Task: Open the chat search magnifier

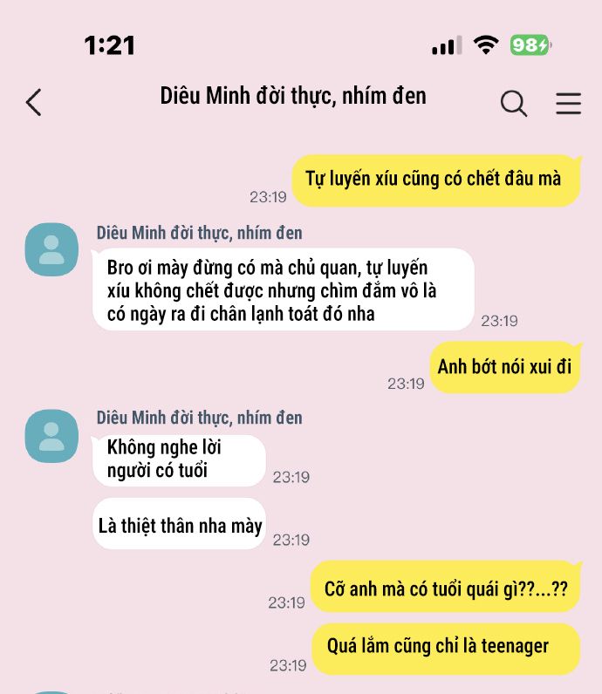Action: [514, 104]
